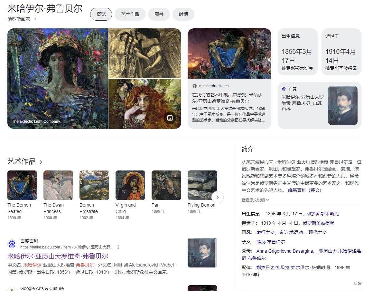This screenshot has width=373, height=291.
Task: Open the Virgin and Child artwork thumbnail
Action: coord(130,185)
